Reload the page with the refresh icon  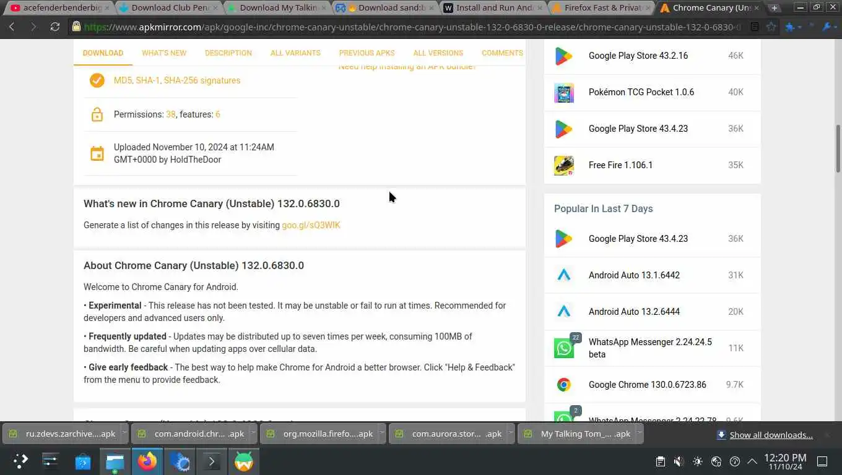tap(55, 27)
